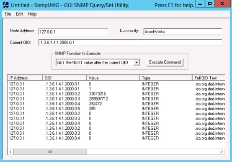Image resolution: width=232 pixels, height=162 pixels.
Task: Click the last row's INTEGER type cell
Action: coord(150,138)
